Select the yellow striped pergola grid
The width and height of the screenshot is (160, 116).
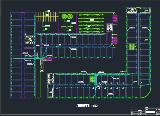click(x=47, y=16)
